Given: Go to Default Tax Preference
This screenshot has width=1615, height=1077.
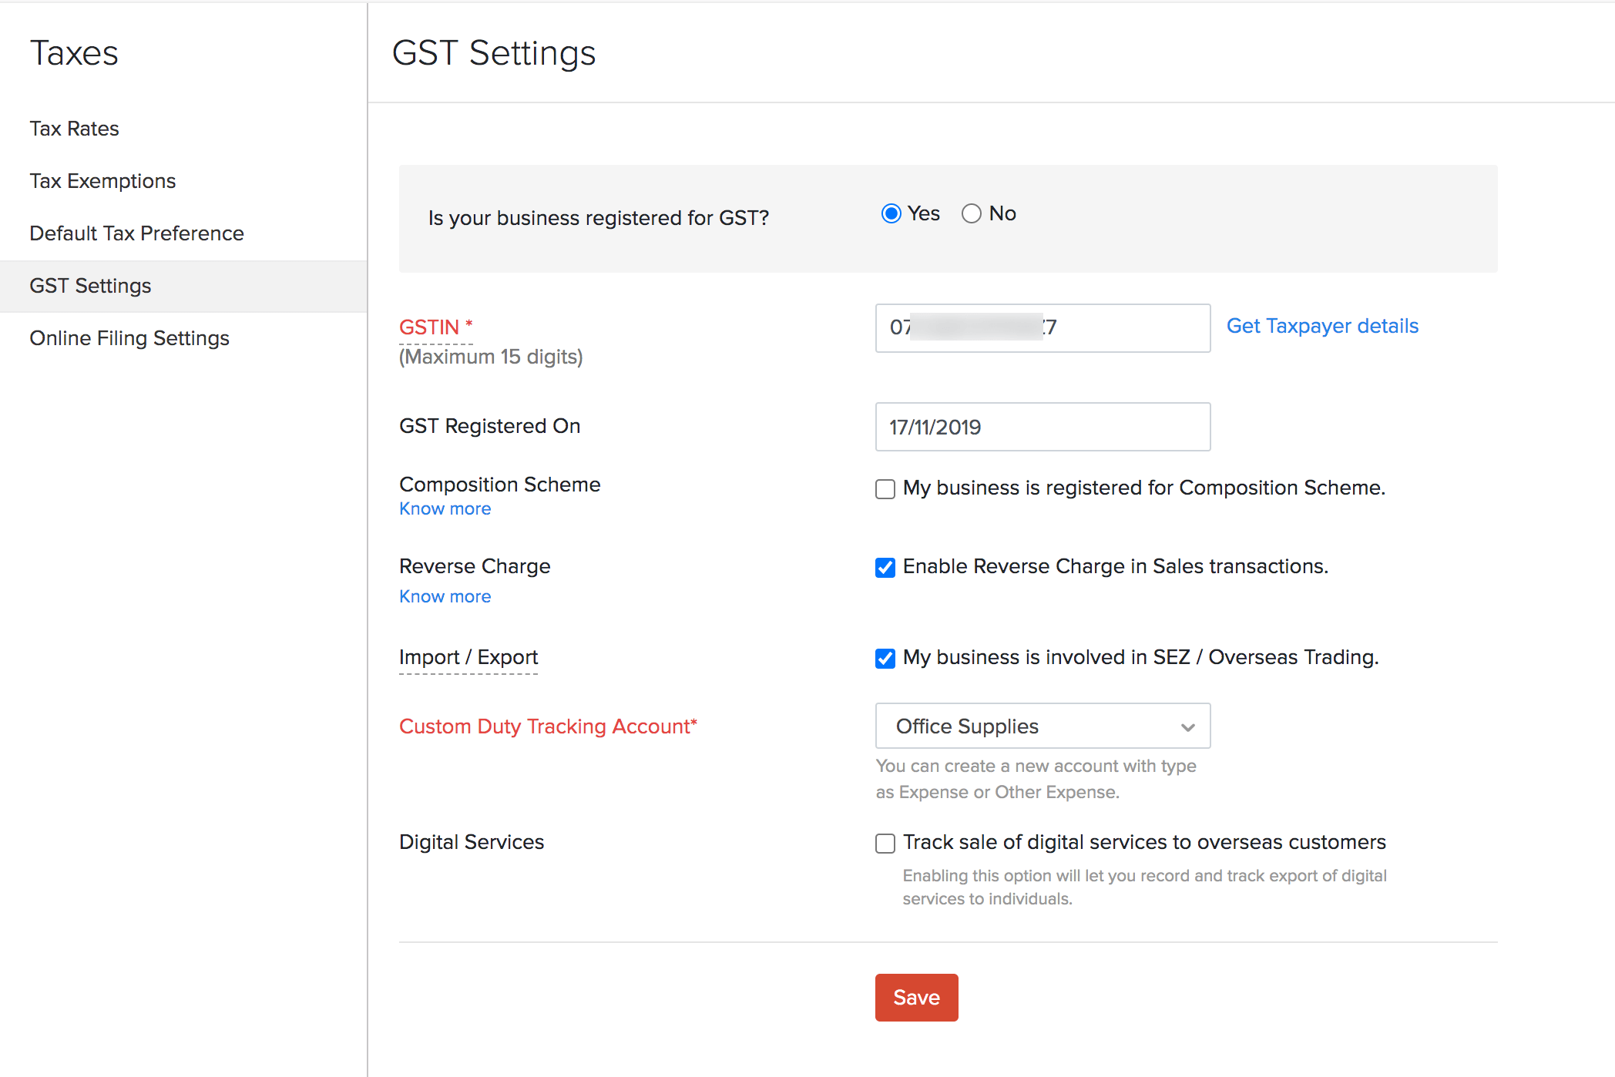Looking at the screenshot, I should [136, 233].
